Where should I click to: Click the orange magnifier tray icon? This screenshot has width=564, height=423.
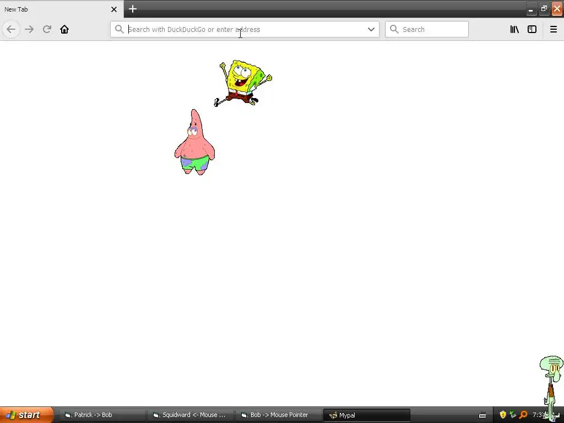[x=523, y=415]
